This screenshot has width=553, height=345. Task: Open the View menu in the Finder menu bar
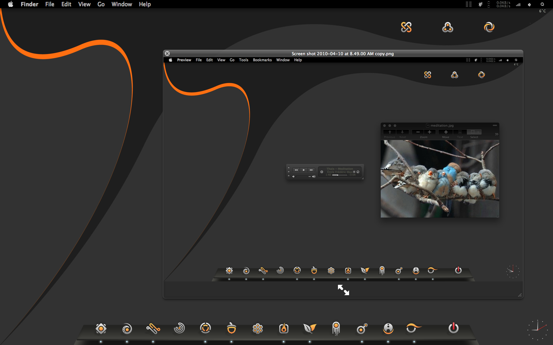(x=84, y=4)
